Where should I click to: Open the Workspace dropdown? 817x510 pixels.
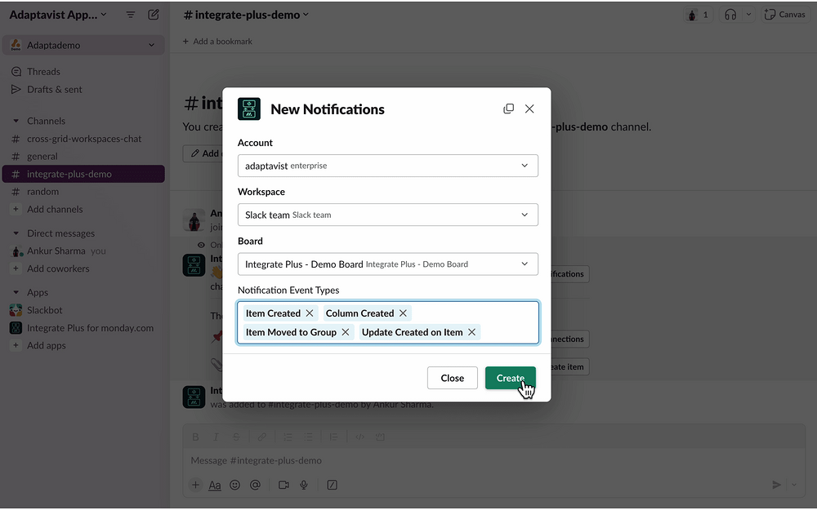[387, 215]
